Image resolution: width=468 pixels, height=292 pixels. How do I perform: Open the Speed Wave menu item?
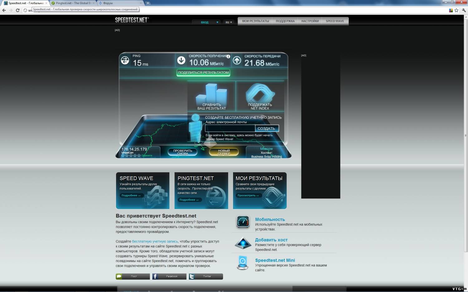pos(335,21)
